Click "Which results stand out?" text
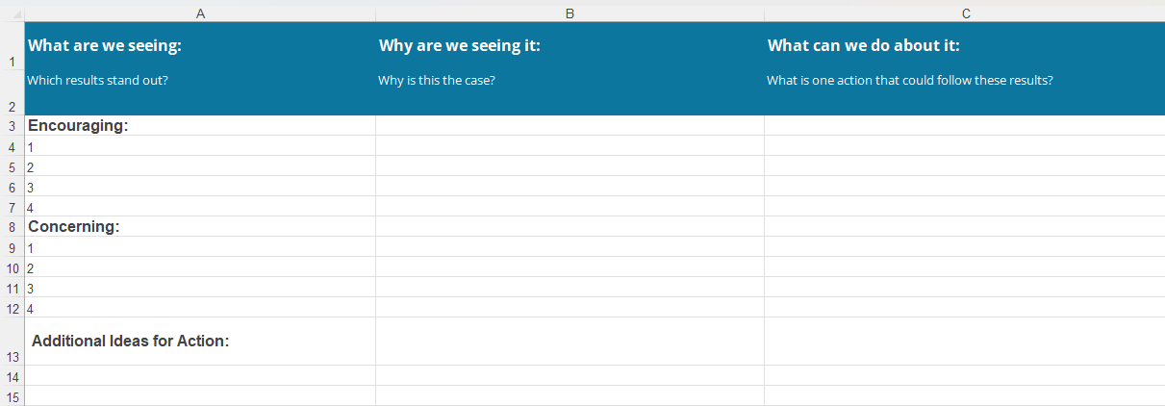The image size is (1165, 406). tap(98, 80)
